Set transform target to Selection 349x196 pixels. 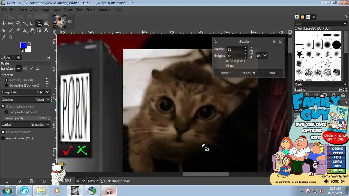point(25,69)
